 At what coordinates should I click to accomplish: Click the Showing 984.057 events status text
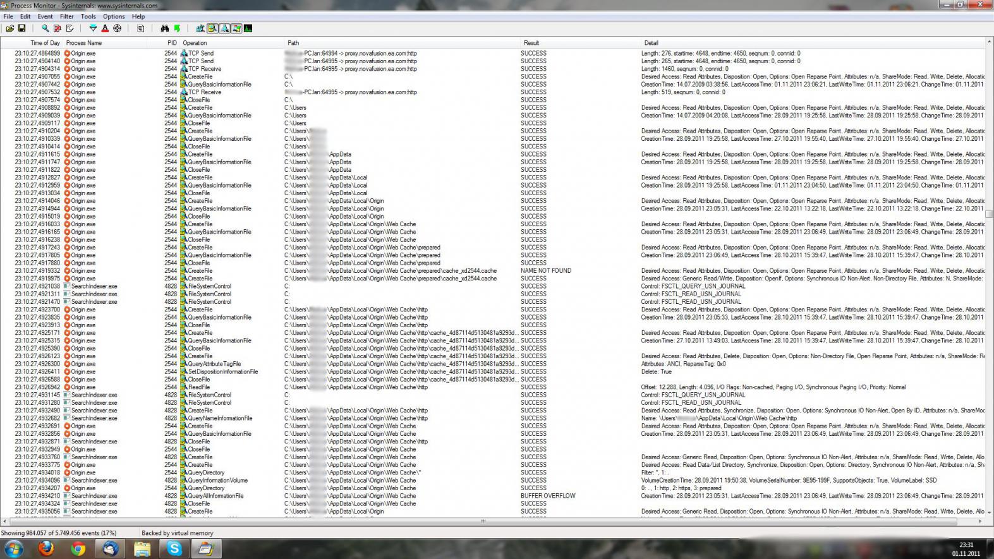coord(59,533)
